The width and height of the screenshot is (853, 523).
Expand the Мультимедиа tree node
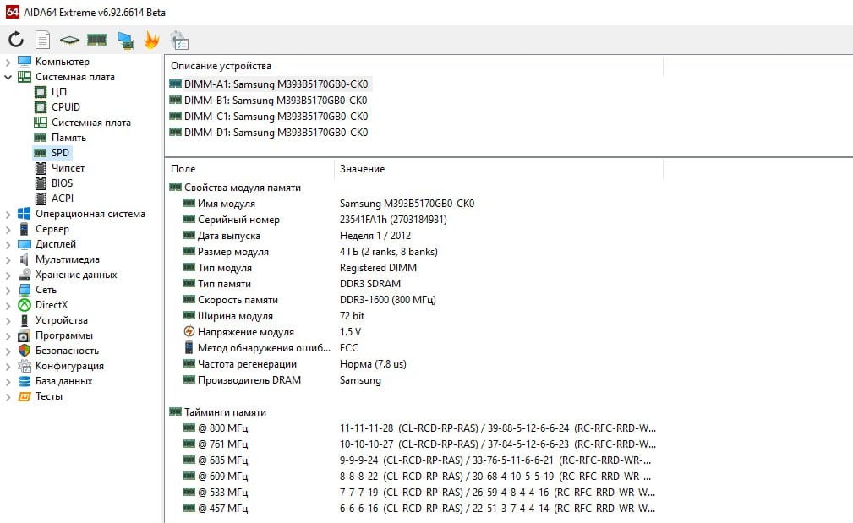(8, 260)
